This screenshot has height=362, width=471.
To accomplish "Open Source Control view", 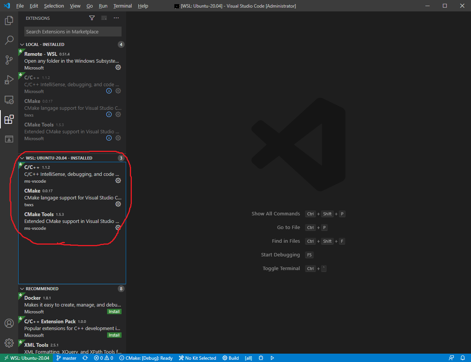I will (x=9, y=60).
